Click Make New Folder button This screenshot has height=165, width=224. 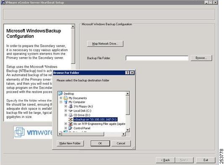pos(70,143)
